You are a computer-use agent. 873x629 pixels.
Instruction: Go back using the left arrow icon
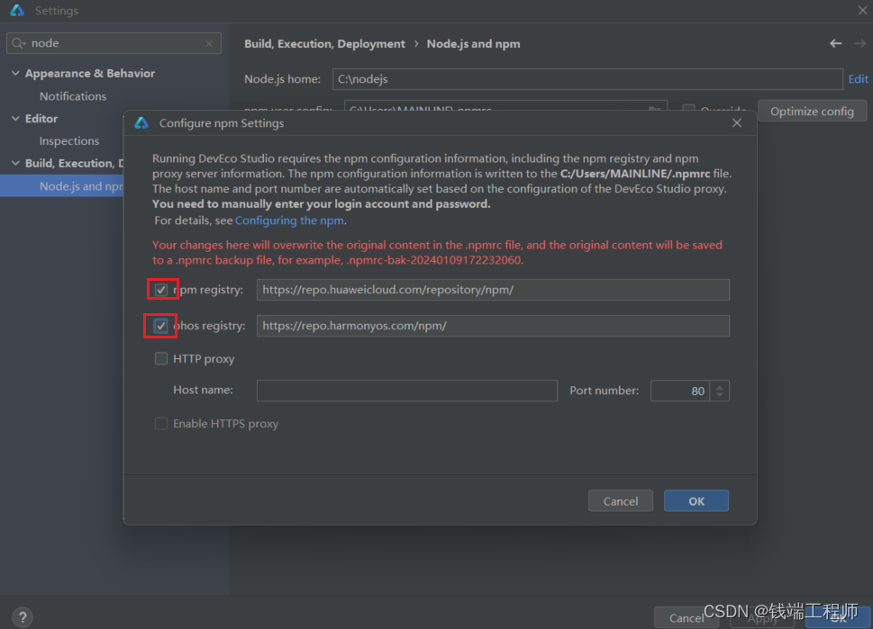[835, 43]
